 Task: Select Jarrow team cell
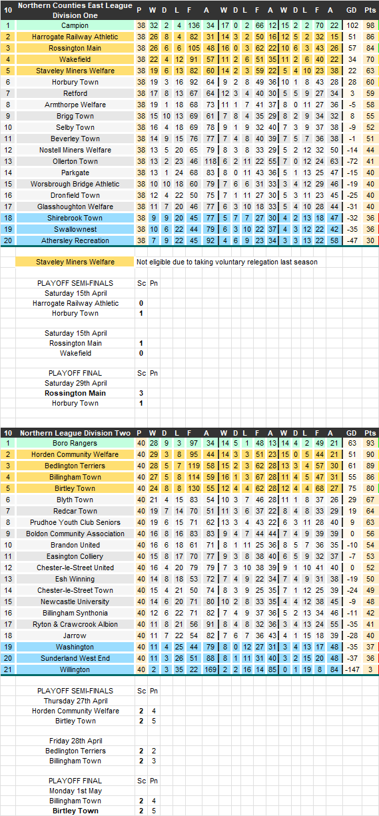[x=75, y=635]
